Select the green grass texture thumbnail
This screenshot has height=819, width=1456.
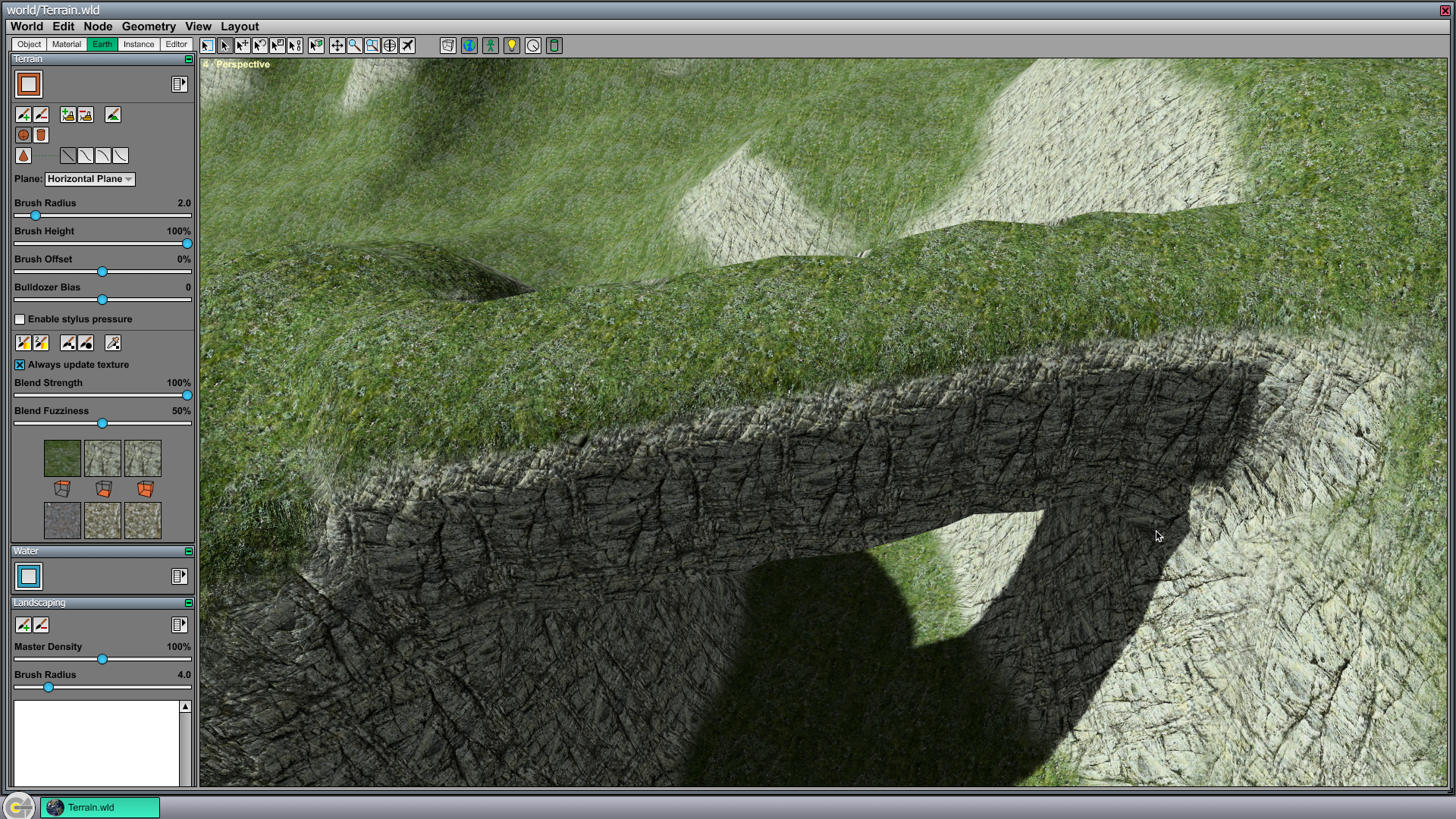[62, 459]
